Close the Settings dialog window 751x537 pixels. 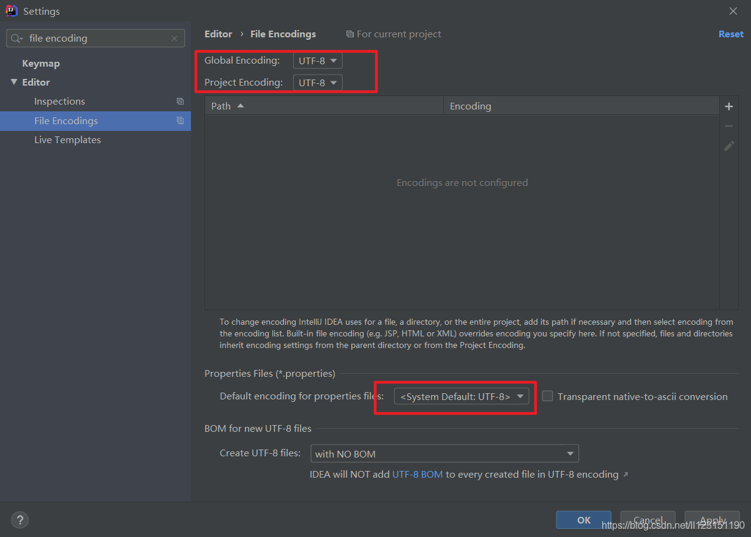click(x=733, y=11)
